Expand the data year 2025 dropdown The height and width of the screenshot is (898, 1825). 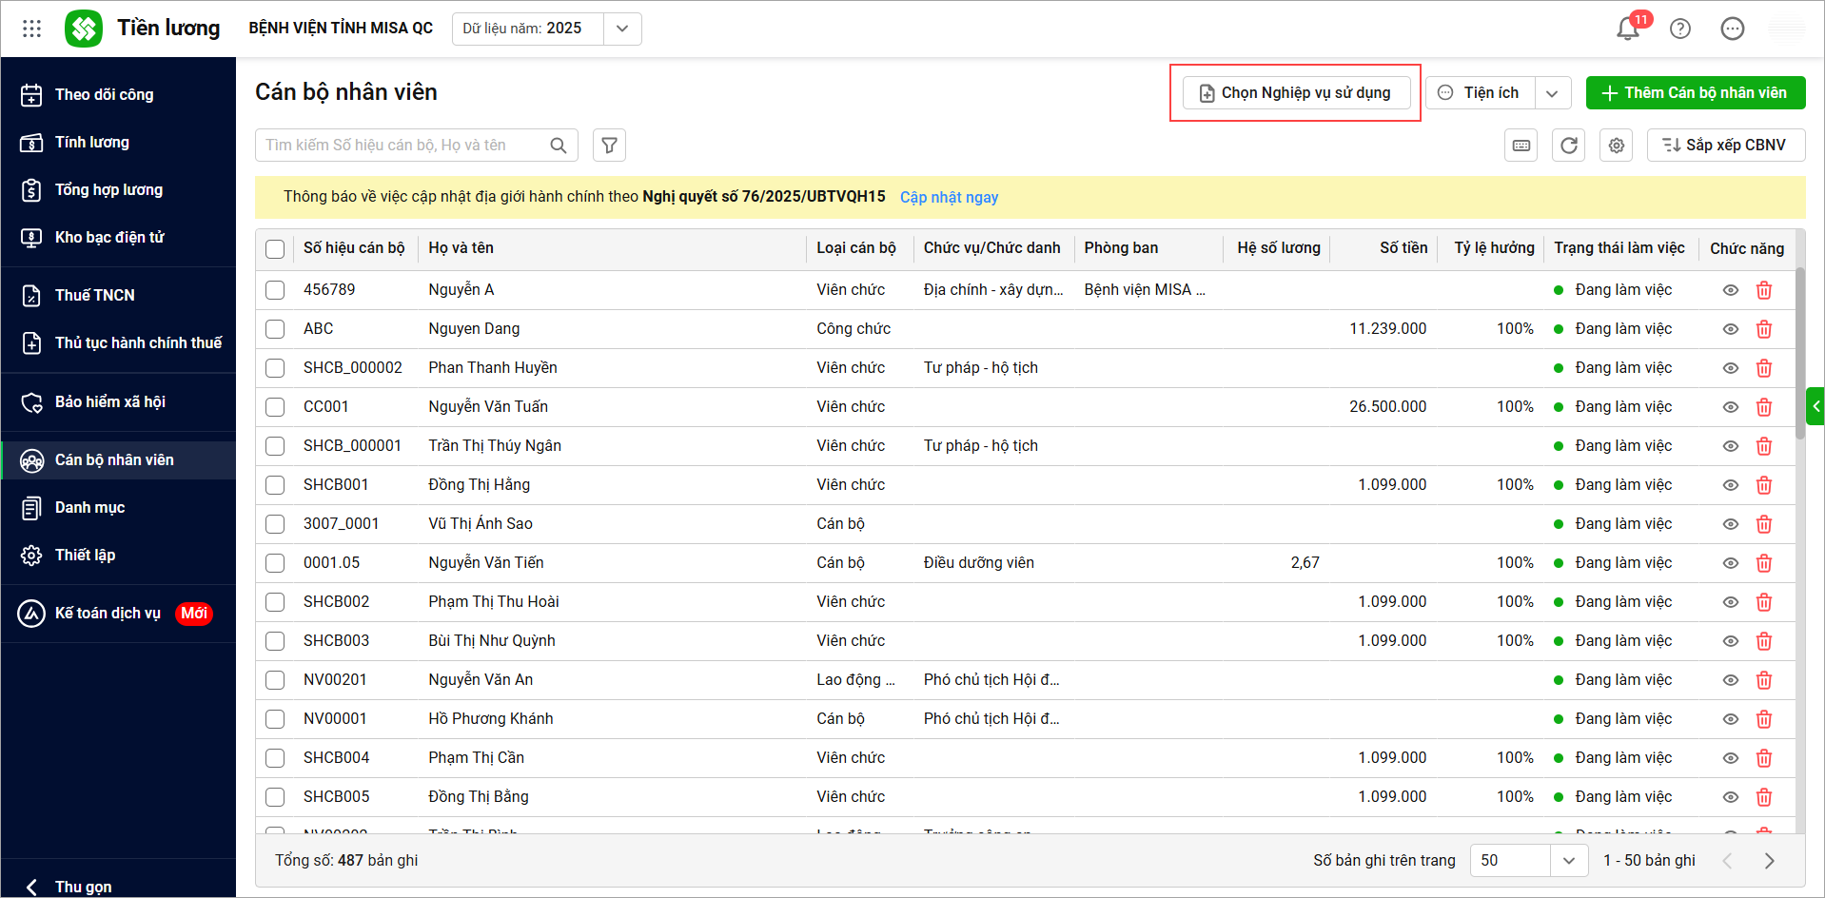click(x=622, y=29)
